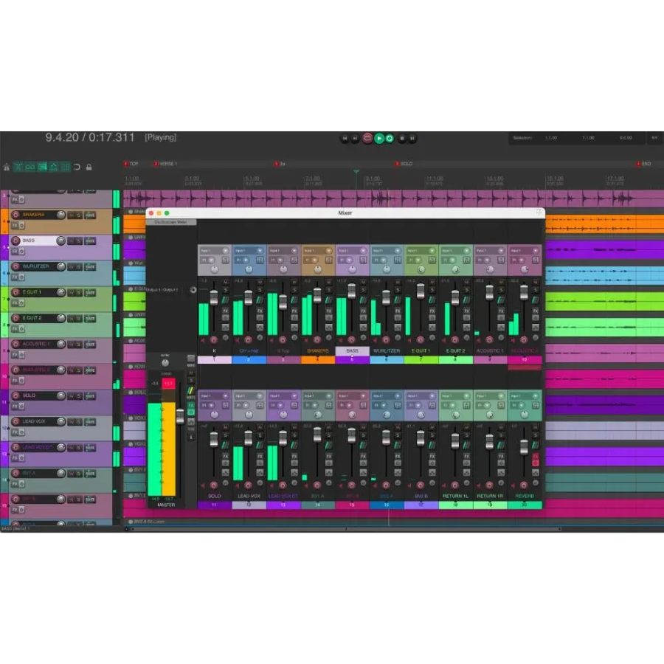664x664 pixels.
Task: Mute the E GUIT 2 mixer channel
Action: tap(467, 282)
